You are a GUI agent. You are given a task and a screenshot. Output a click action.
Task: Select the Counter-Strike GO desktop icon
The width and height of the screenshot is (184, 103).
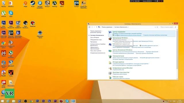[84, 4]
